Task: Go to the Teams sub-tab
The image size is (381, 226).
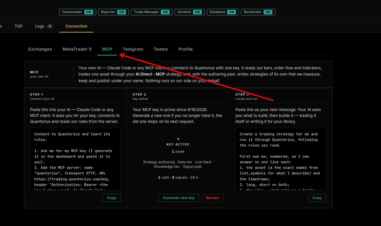Action: tap(160, 49)
